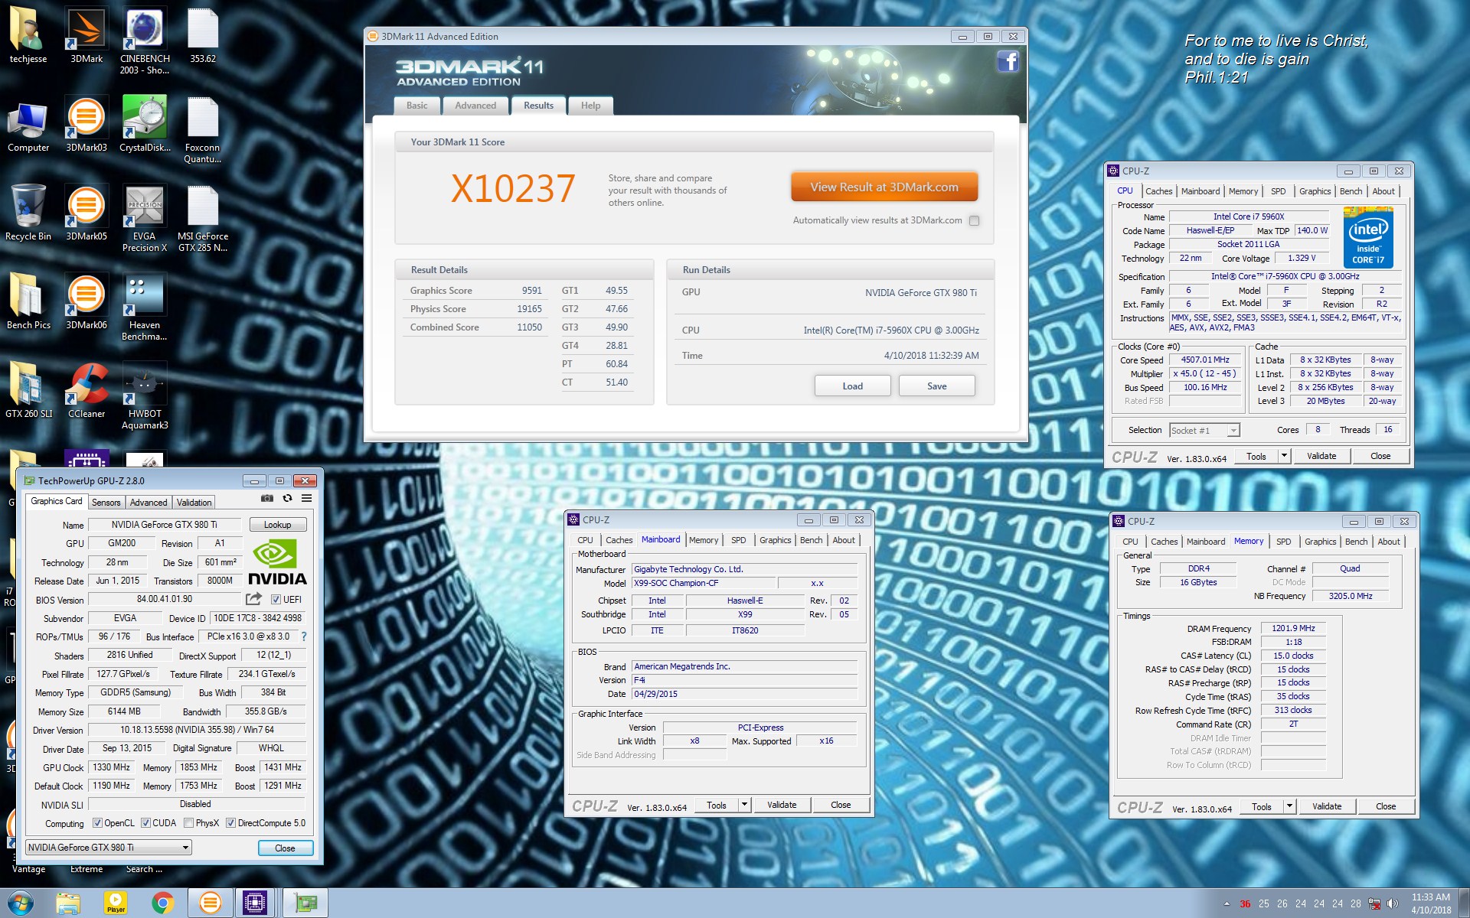Screen dimensions: 1470x918
Task: Click the taskbar clock
Action: tap(1431, 903)
